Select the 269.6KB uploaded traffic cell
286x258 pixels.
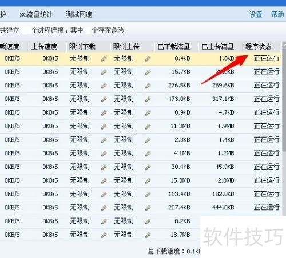(x=223, y=86)
